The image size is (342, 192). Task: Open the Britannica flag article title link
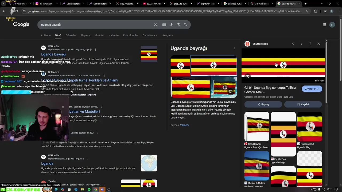pos(79,80)
